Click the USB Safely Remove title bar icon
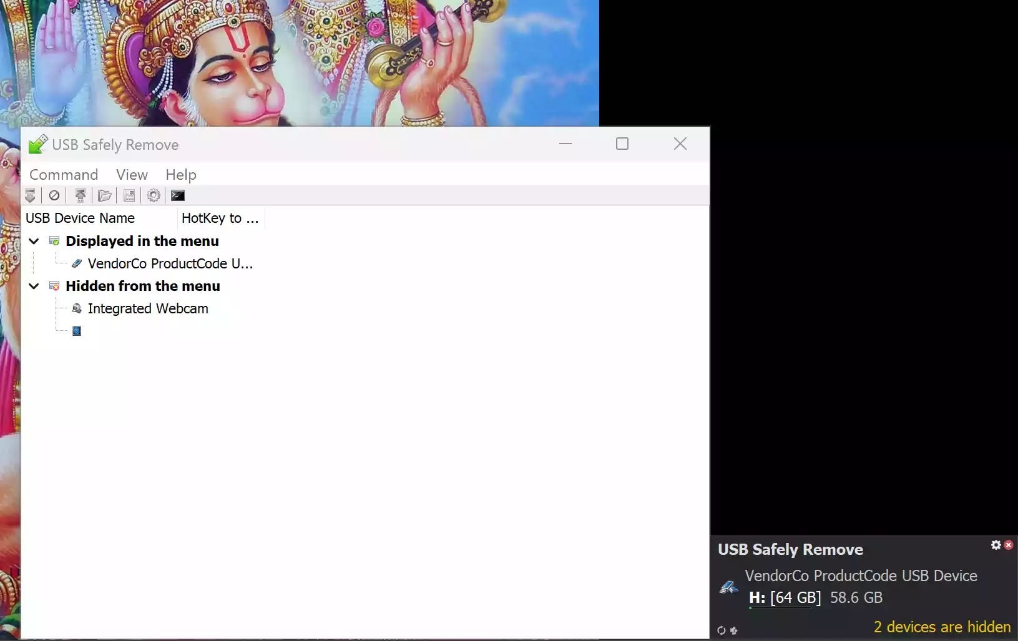Screen dimensions: 1018x641 click(x=37, y=144)
